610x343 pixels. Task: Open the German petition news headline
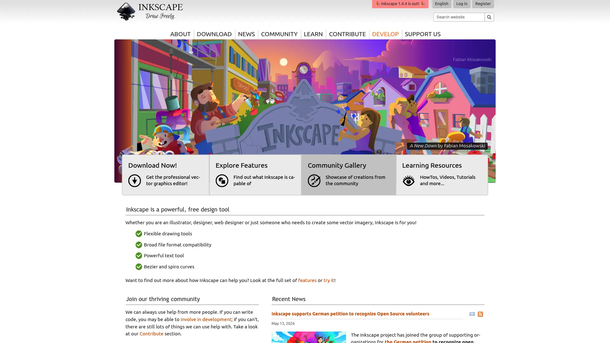tap(350, 314)
